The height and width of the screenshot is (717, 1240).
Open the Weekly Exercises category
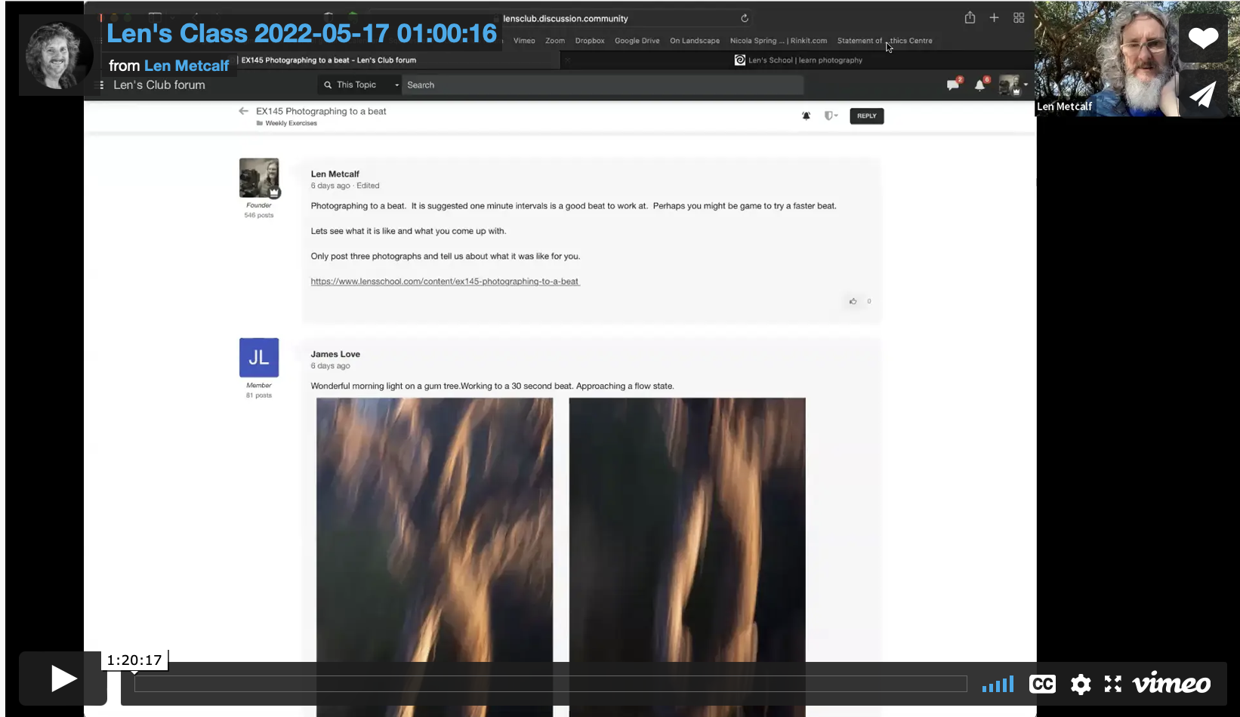pos(291,123)
